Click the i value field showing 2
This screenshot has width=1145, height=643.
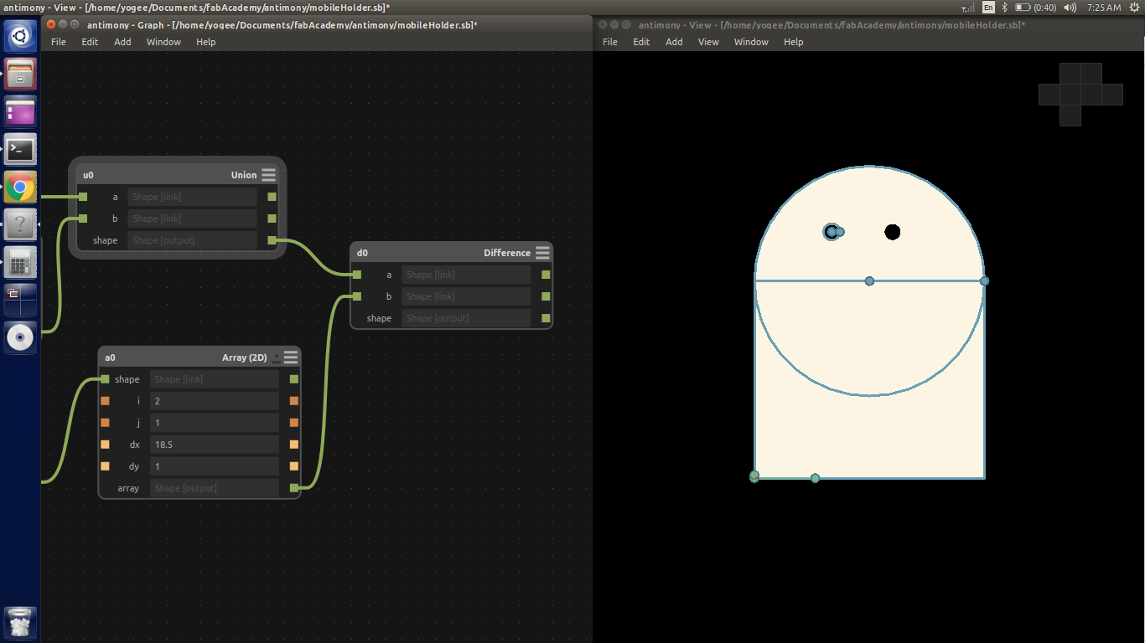click(x=214, y=400)
